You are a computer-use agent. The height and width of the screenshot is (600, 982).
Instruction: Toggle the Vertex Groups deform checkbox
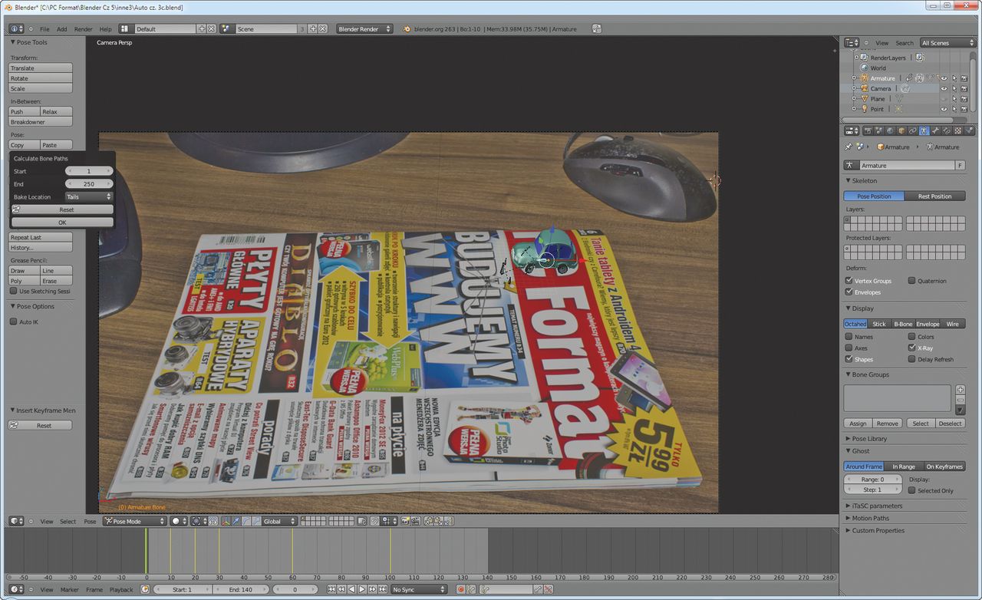coord(849,281)
